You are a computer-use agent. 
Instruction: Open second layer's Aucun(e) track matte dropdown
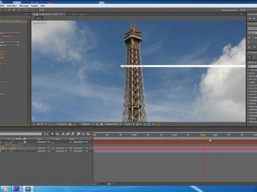click(x=61, y=148)
